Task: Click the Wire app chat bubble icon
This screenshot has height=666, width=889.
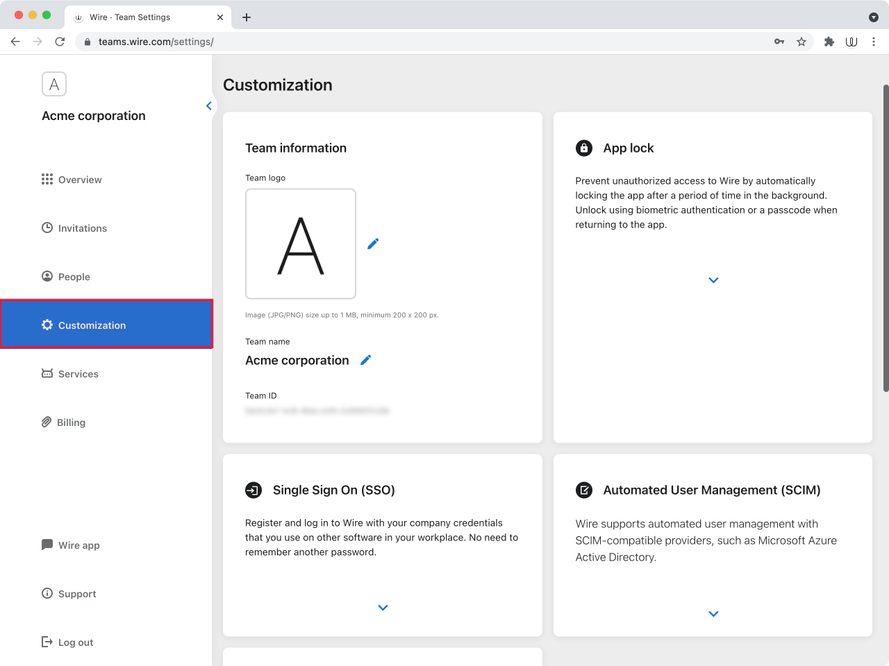Action: (47, 545)
